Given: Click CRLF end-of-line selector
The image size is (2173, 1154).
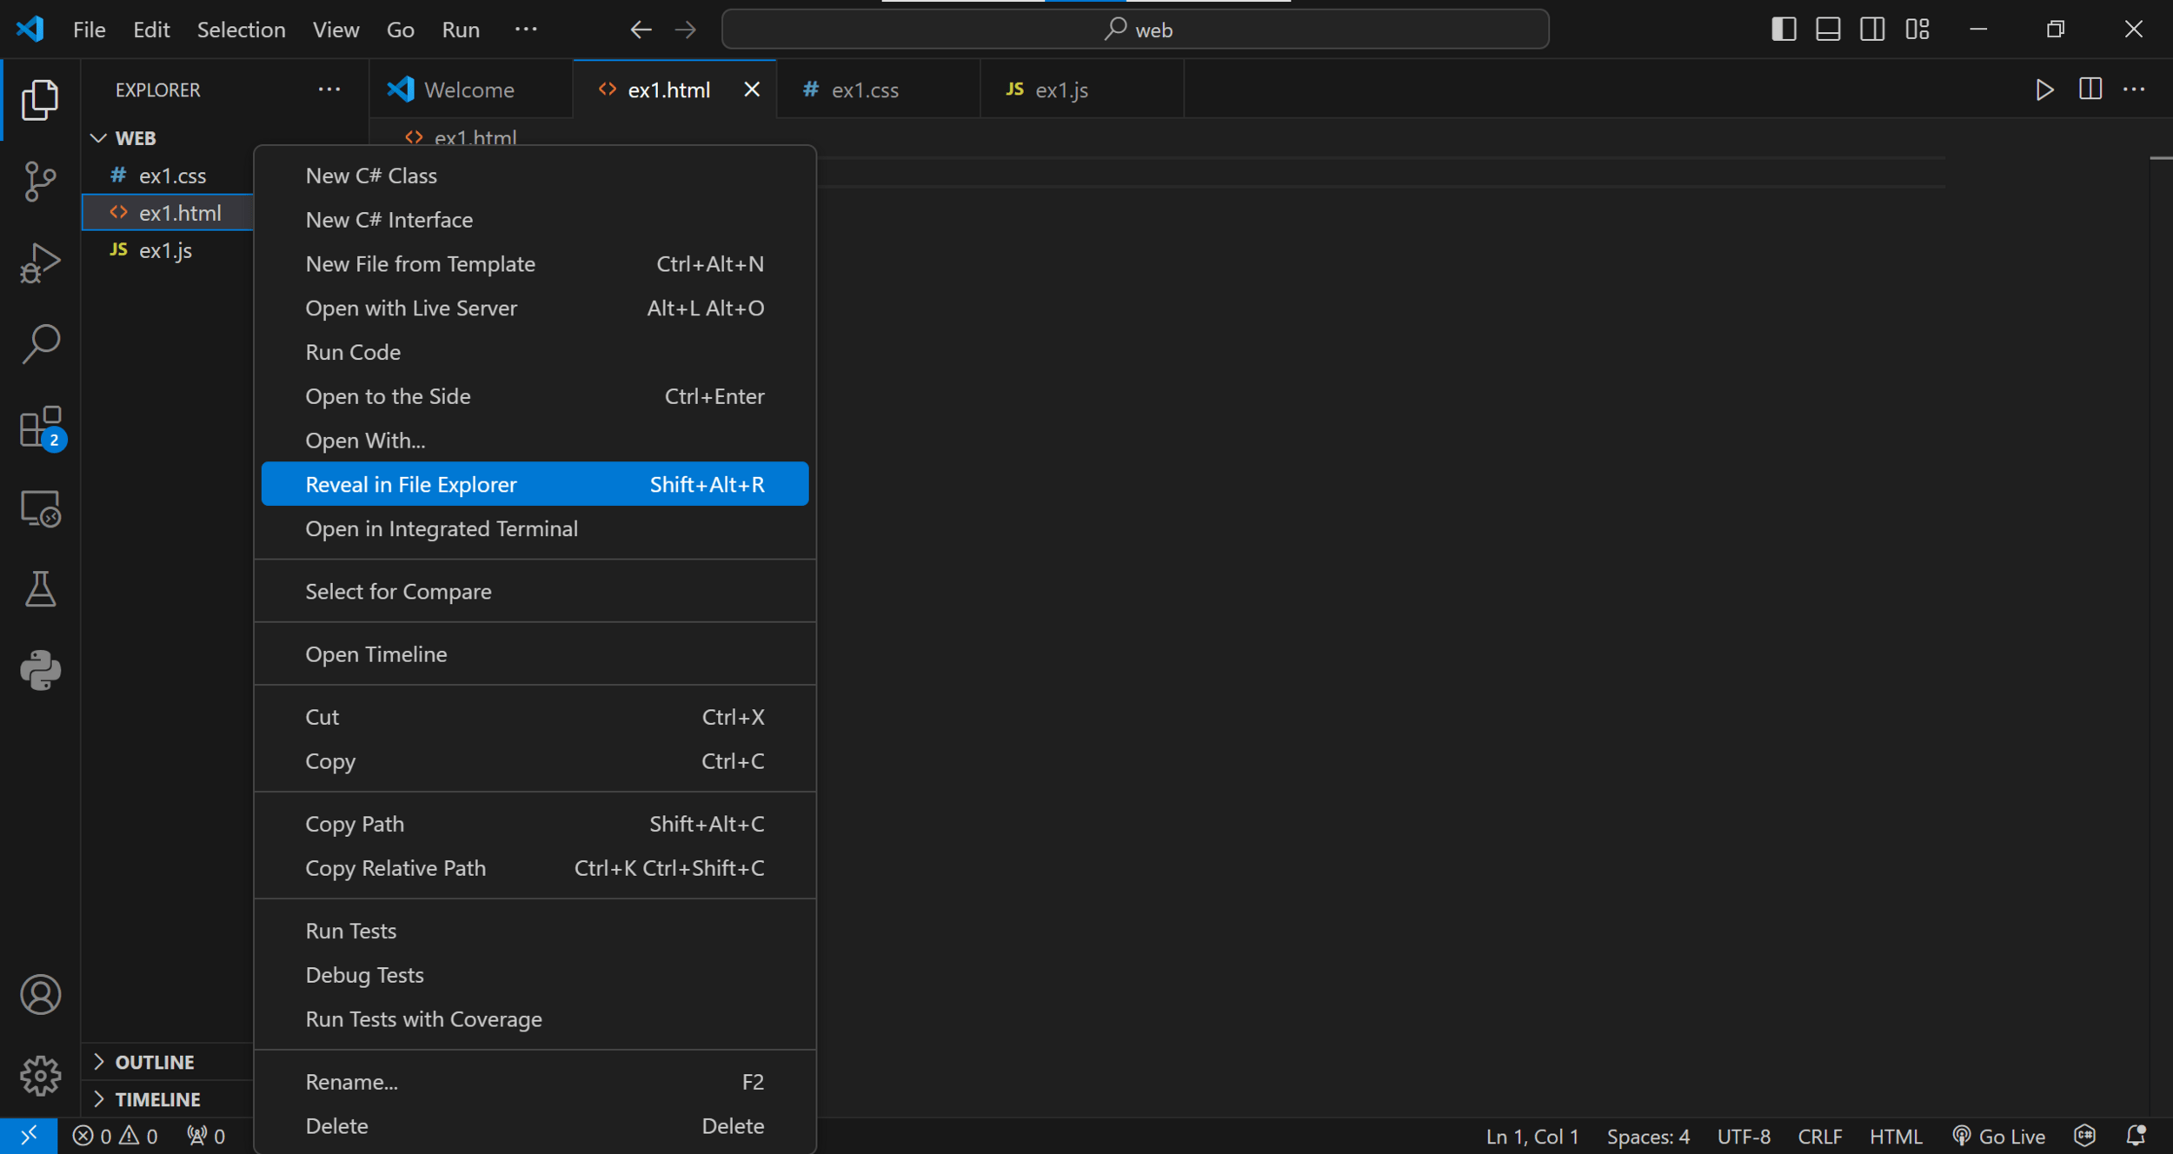Looking at the screenshot, I should (x=1819, y=1137).
